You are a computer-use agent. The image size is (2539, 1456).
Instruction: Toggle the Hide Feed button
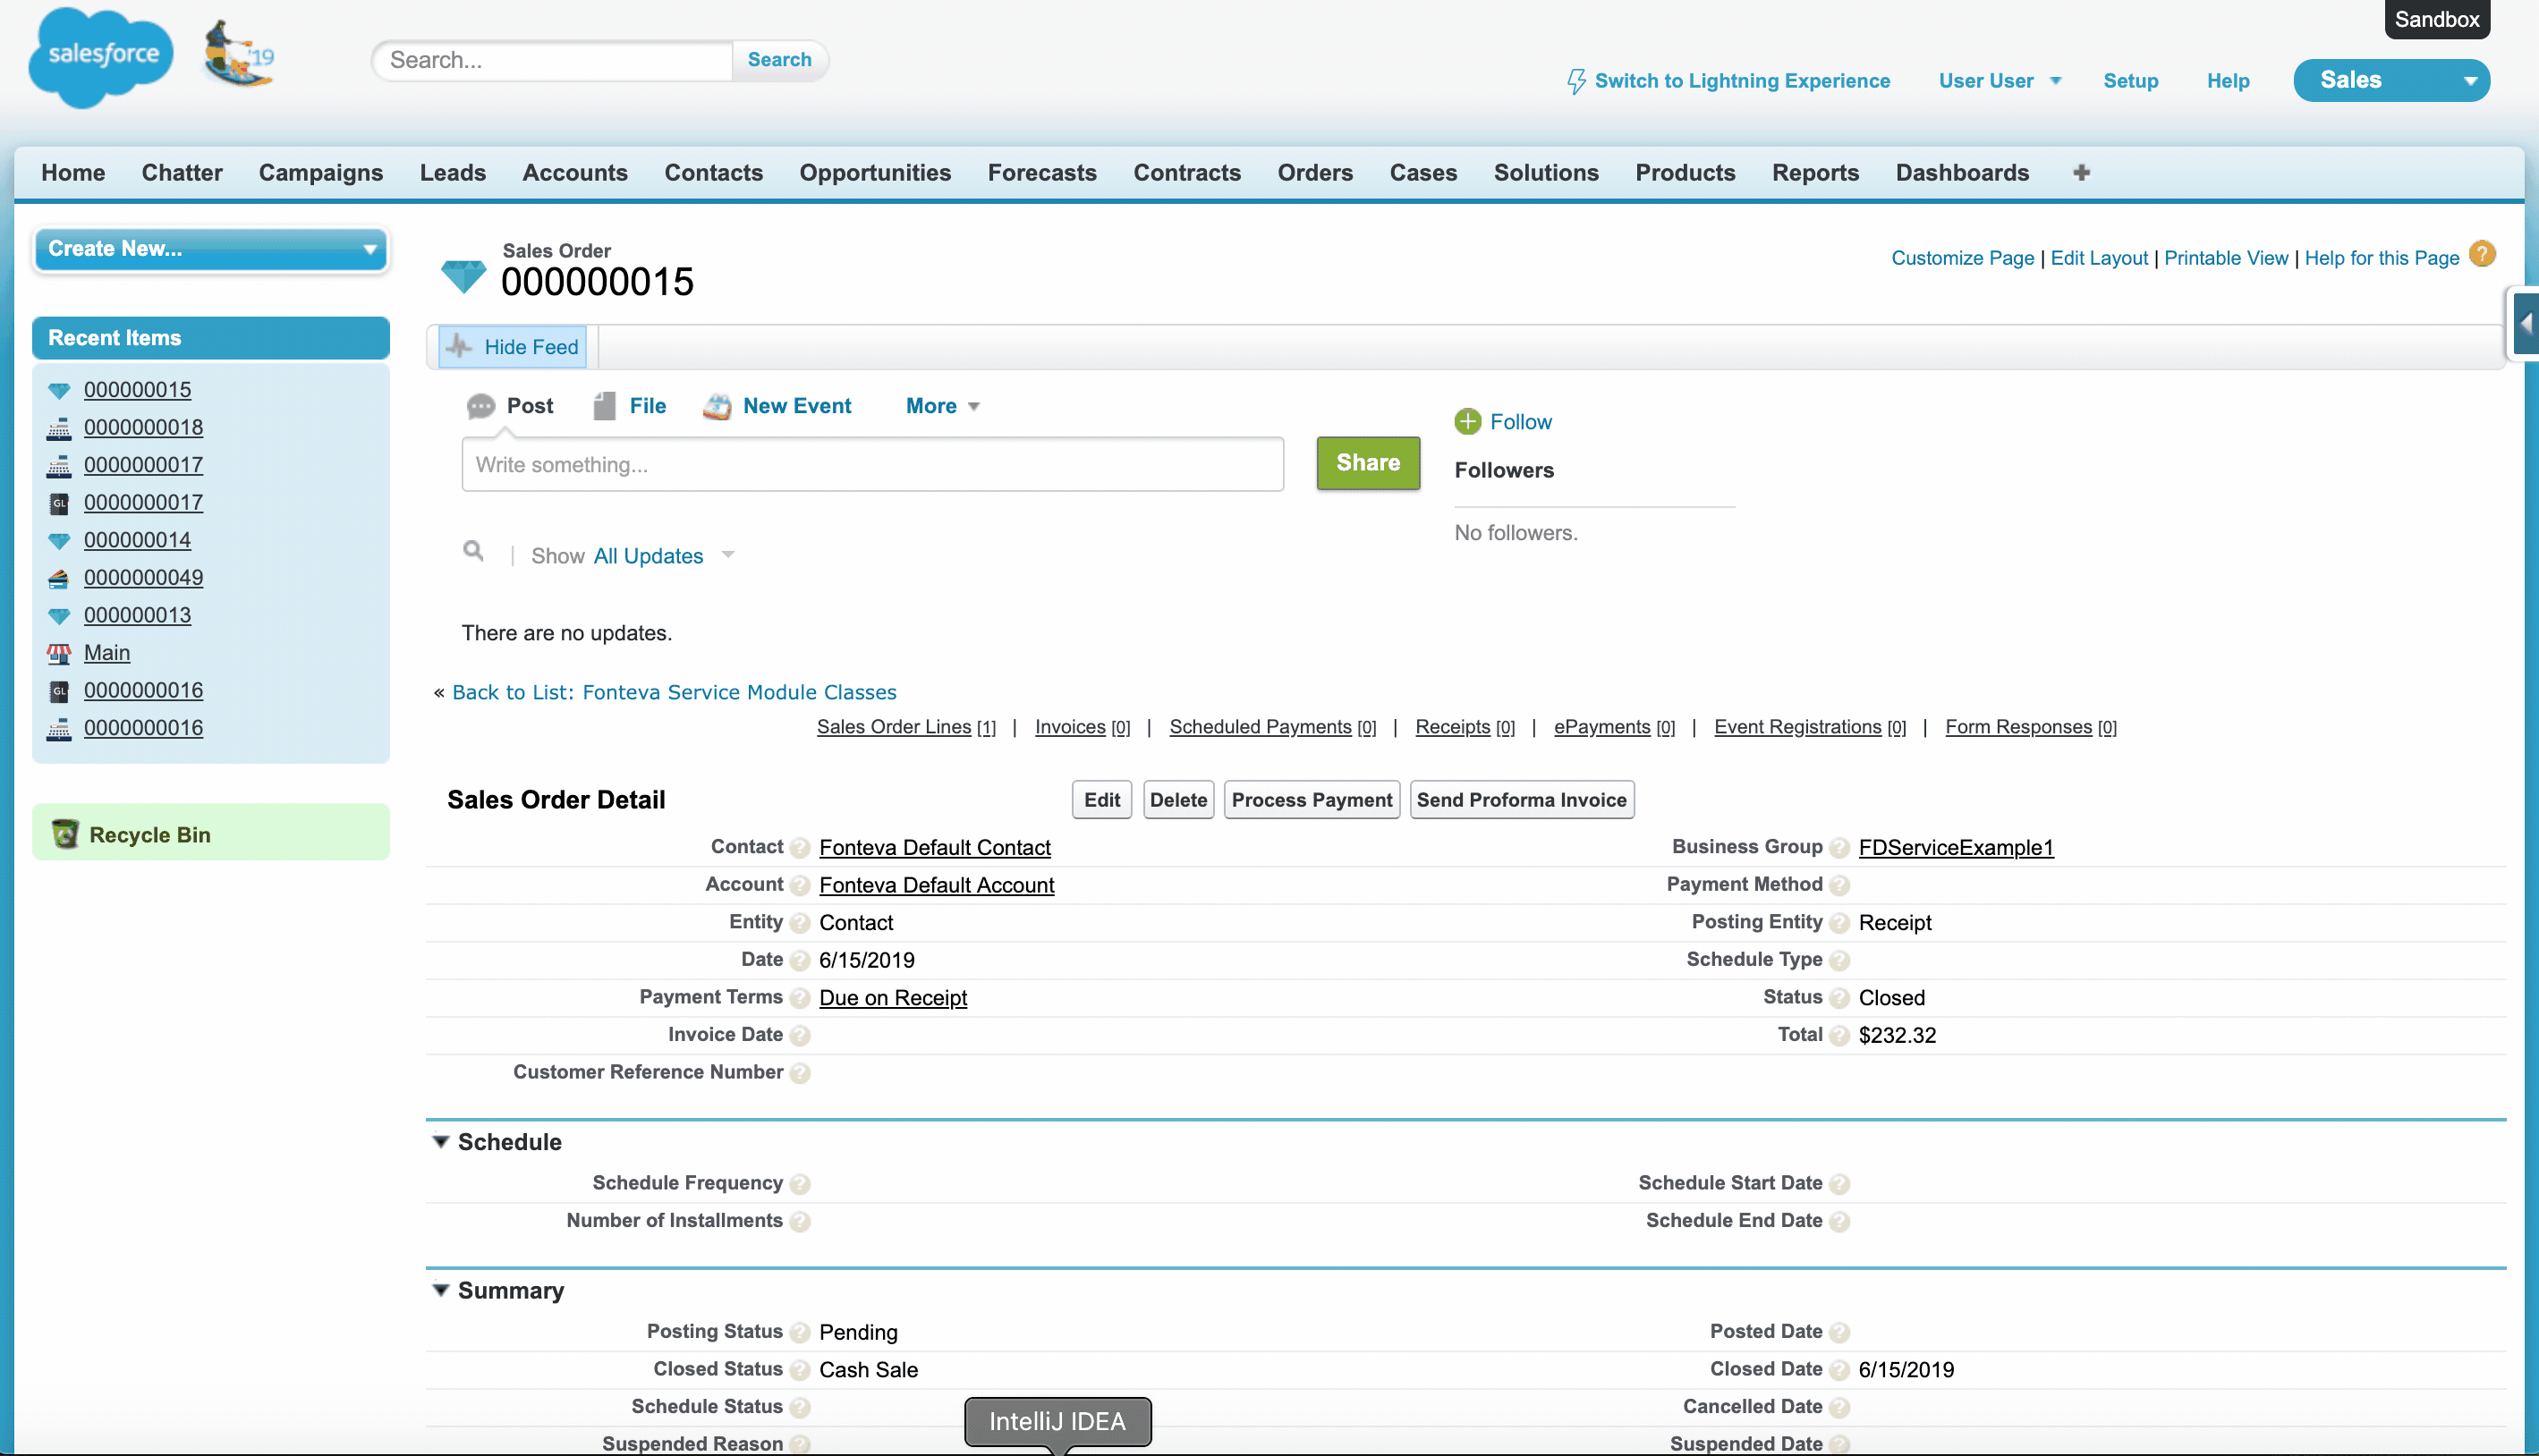(x=512, y=347)
